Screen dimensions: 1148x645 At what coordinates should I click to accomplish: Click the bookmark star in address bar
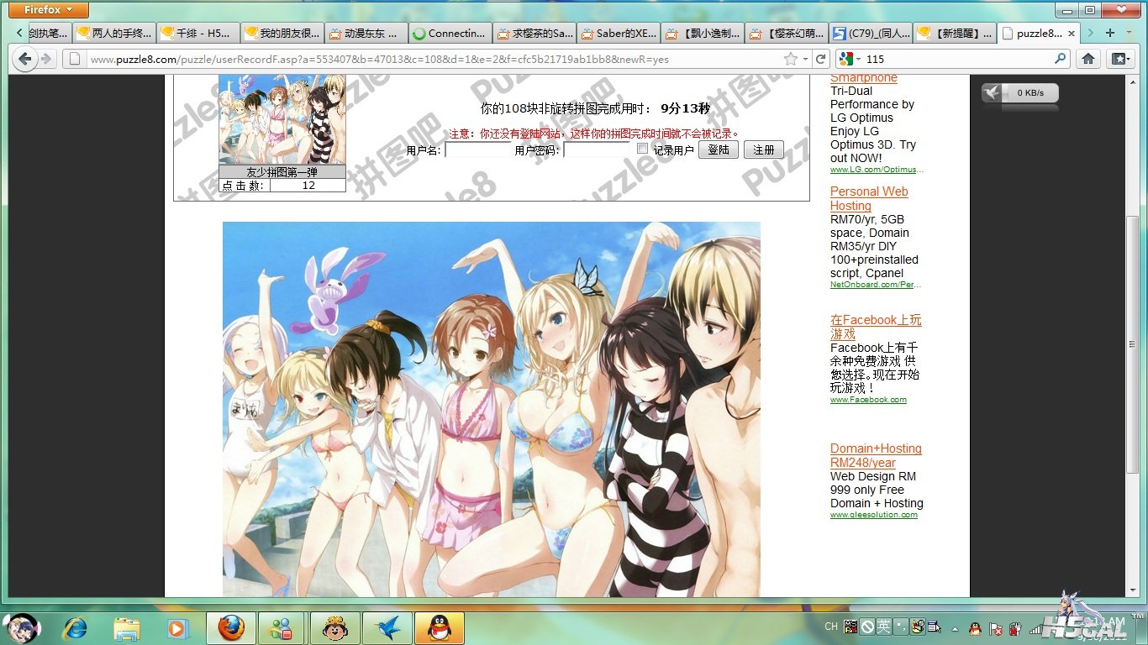click(790, 59)
